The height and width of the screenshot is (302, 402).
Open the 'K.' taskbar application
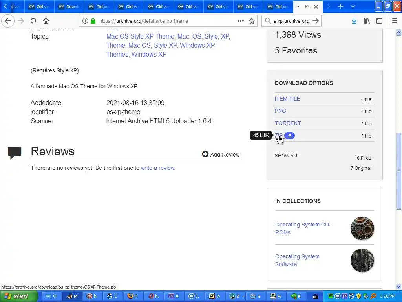(x=296, y=296)
